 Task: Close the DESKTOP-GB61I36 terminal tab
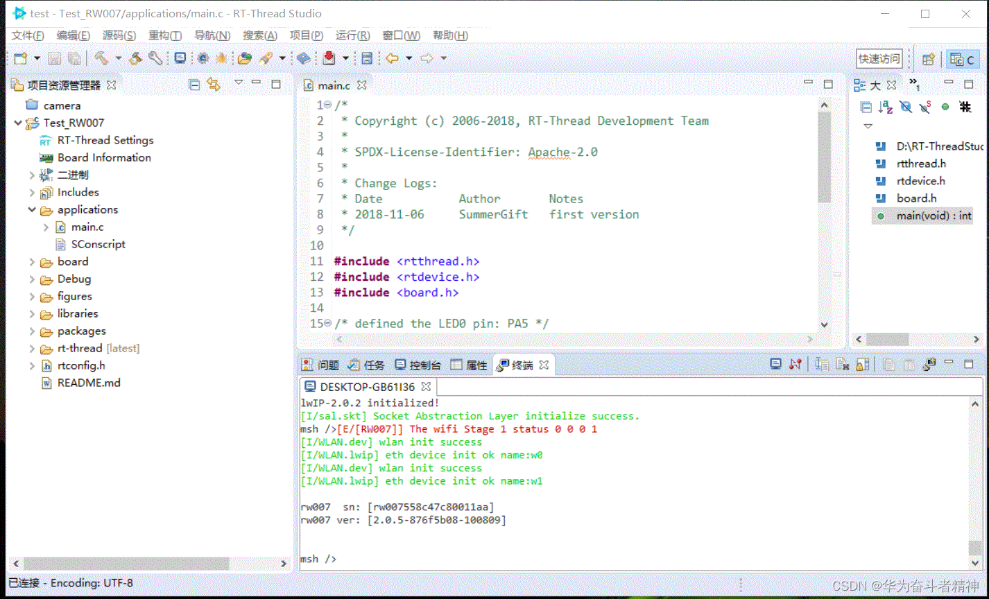tap(427, 386)
